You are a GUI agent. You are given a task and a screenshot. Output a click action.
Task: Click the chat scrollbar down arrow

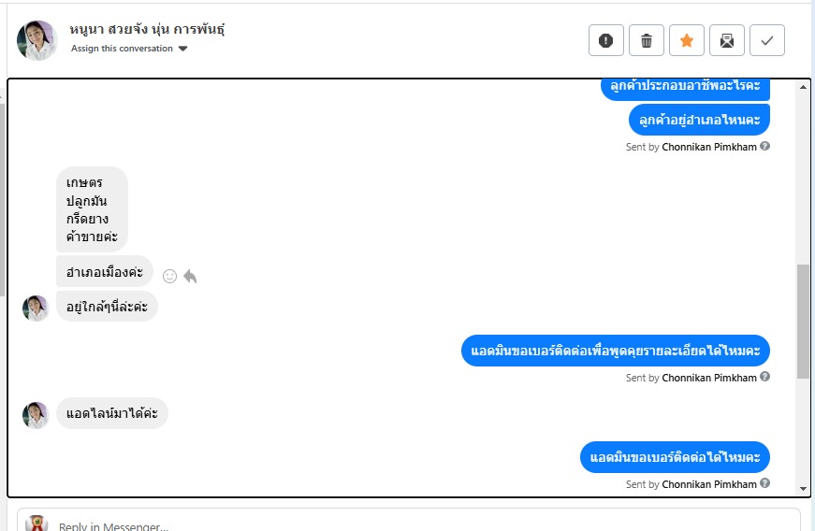(803, 488)
